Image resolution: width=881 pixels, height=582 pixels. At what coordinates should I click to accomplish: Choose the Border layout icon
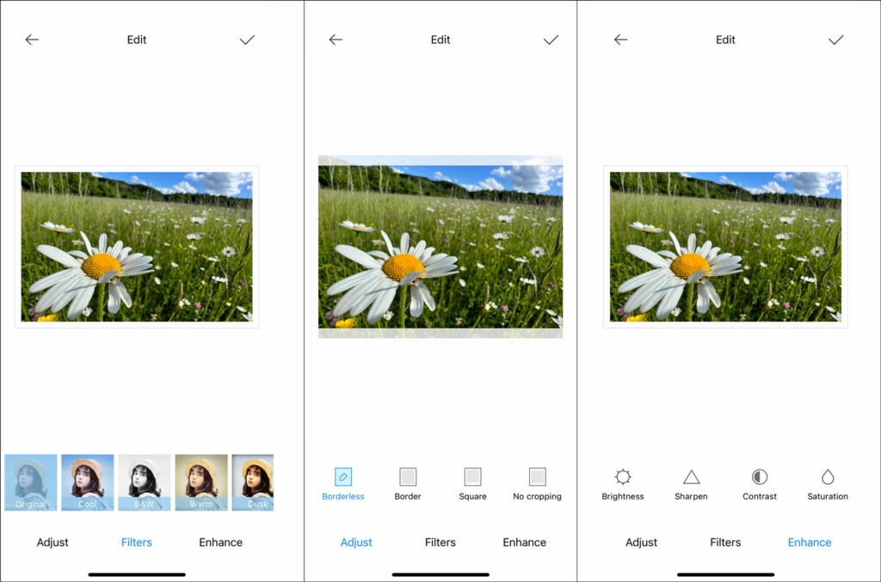408,476
